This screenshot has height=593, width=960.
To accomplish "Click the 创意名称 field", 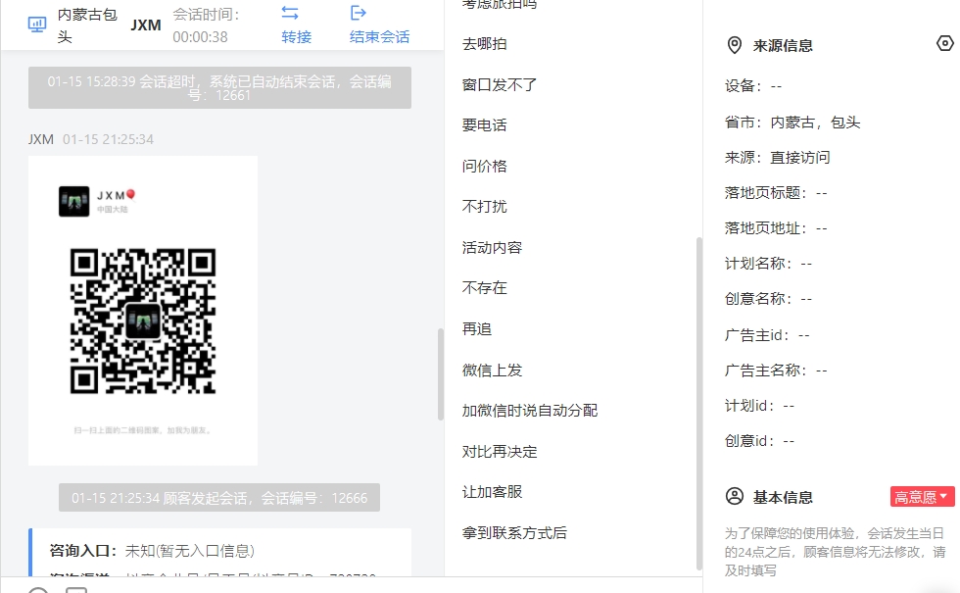I will click(768, 299).
